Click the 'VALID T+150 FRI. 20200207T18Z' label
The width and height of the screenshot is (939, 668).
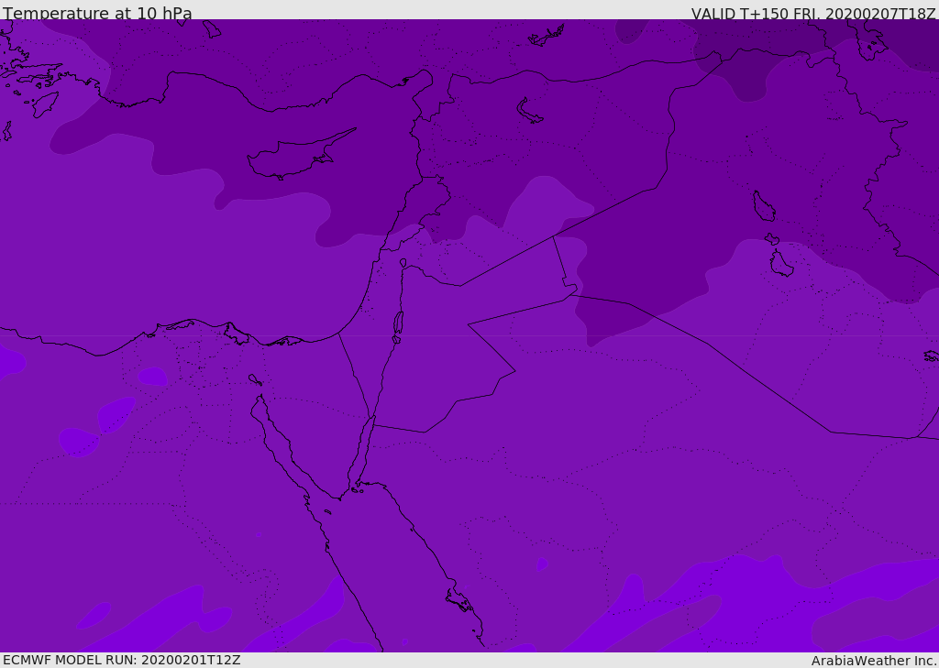pyautogui.click(x=813, y=13)
